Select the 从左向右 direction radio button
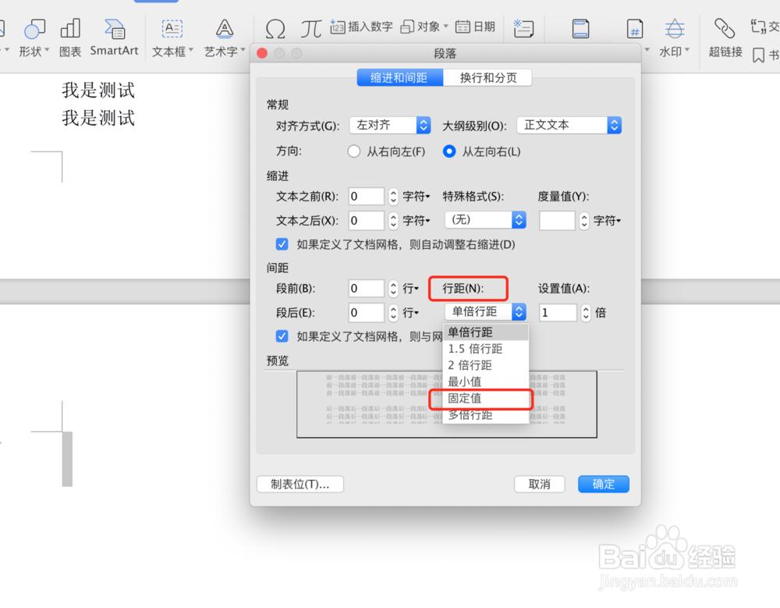 point(449,152)
